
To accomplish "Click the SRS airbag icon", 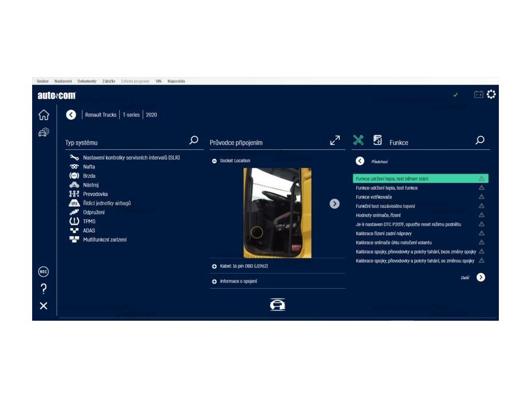I will click(x=74, y=203).
